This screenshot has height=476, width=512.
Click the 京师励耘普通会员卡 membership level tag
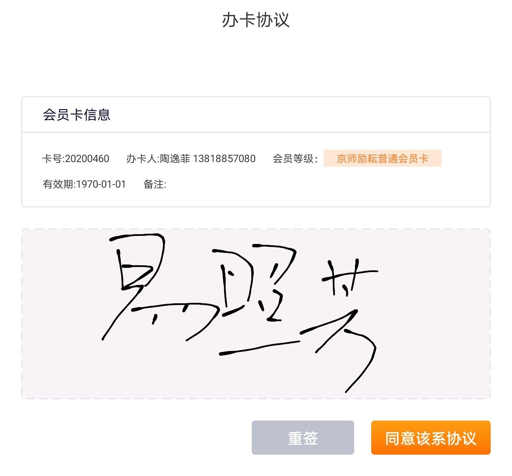coord(382,158)
